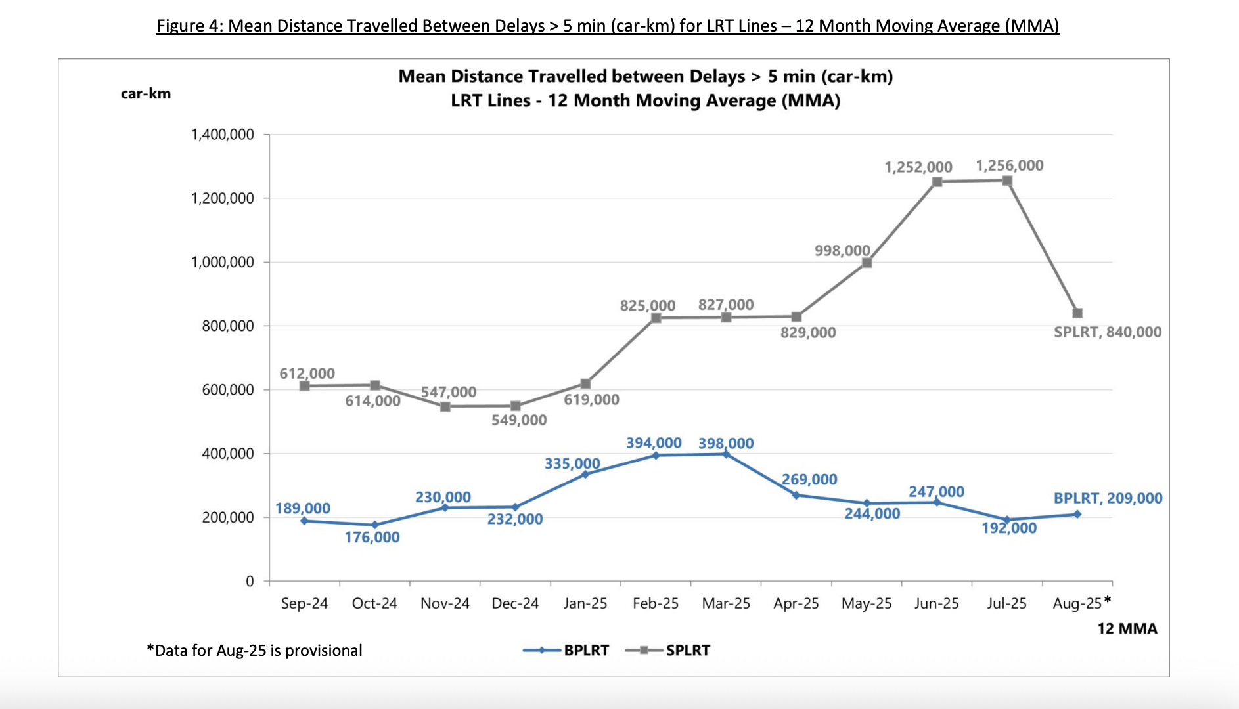
Task: Click the 1,256,000 data label
Action: pos(1009,165)
